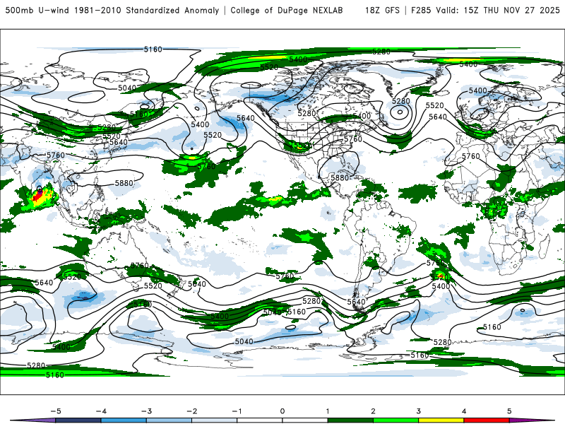Select the red 4 to 5 color bar segment
Image resolution: width=565 pixels, height=424 pixels.
coord(487,420)
